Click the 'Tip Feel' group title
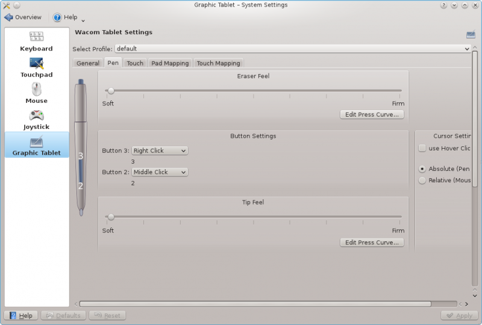Viewport: 482px width, 325px height. coord(253,202)
